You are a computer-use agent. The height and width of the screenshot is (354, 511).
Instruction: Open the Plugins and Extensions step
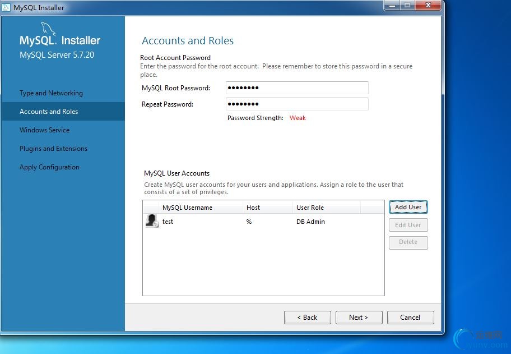tap(53, 149)
